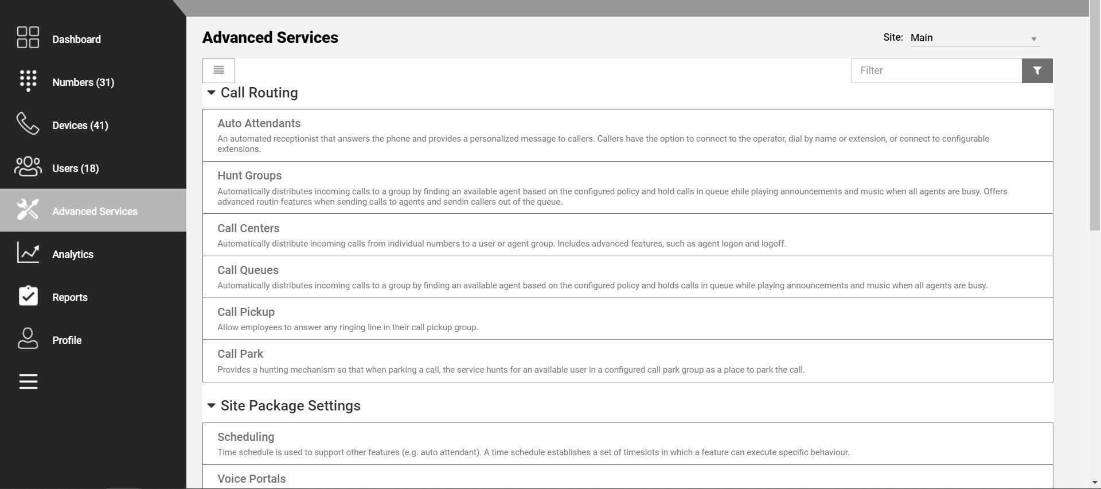Image resolution: width=1101 pixels, height=489 pixels.
Task: Click the vertical scrollbar thumb
Action: pos(1095,115)
